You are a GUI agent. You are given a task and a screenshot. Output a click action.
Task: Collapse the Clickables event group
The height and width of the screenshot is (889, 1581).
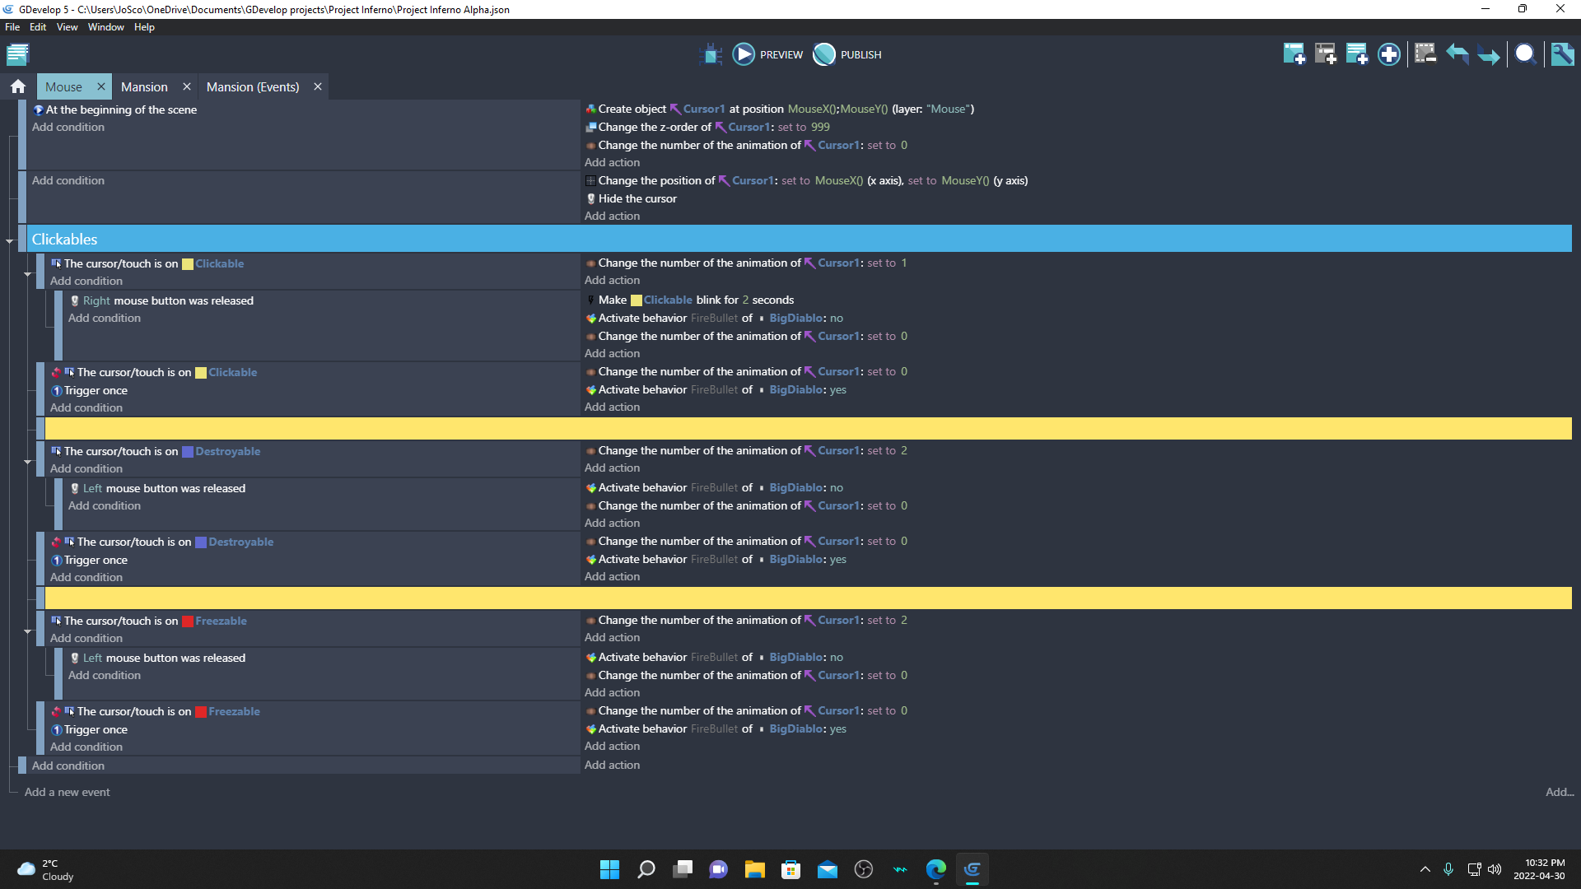pyautogui.click(x=10, y=240)
